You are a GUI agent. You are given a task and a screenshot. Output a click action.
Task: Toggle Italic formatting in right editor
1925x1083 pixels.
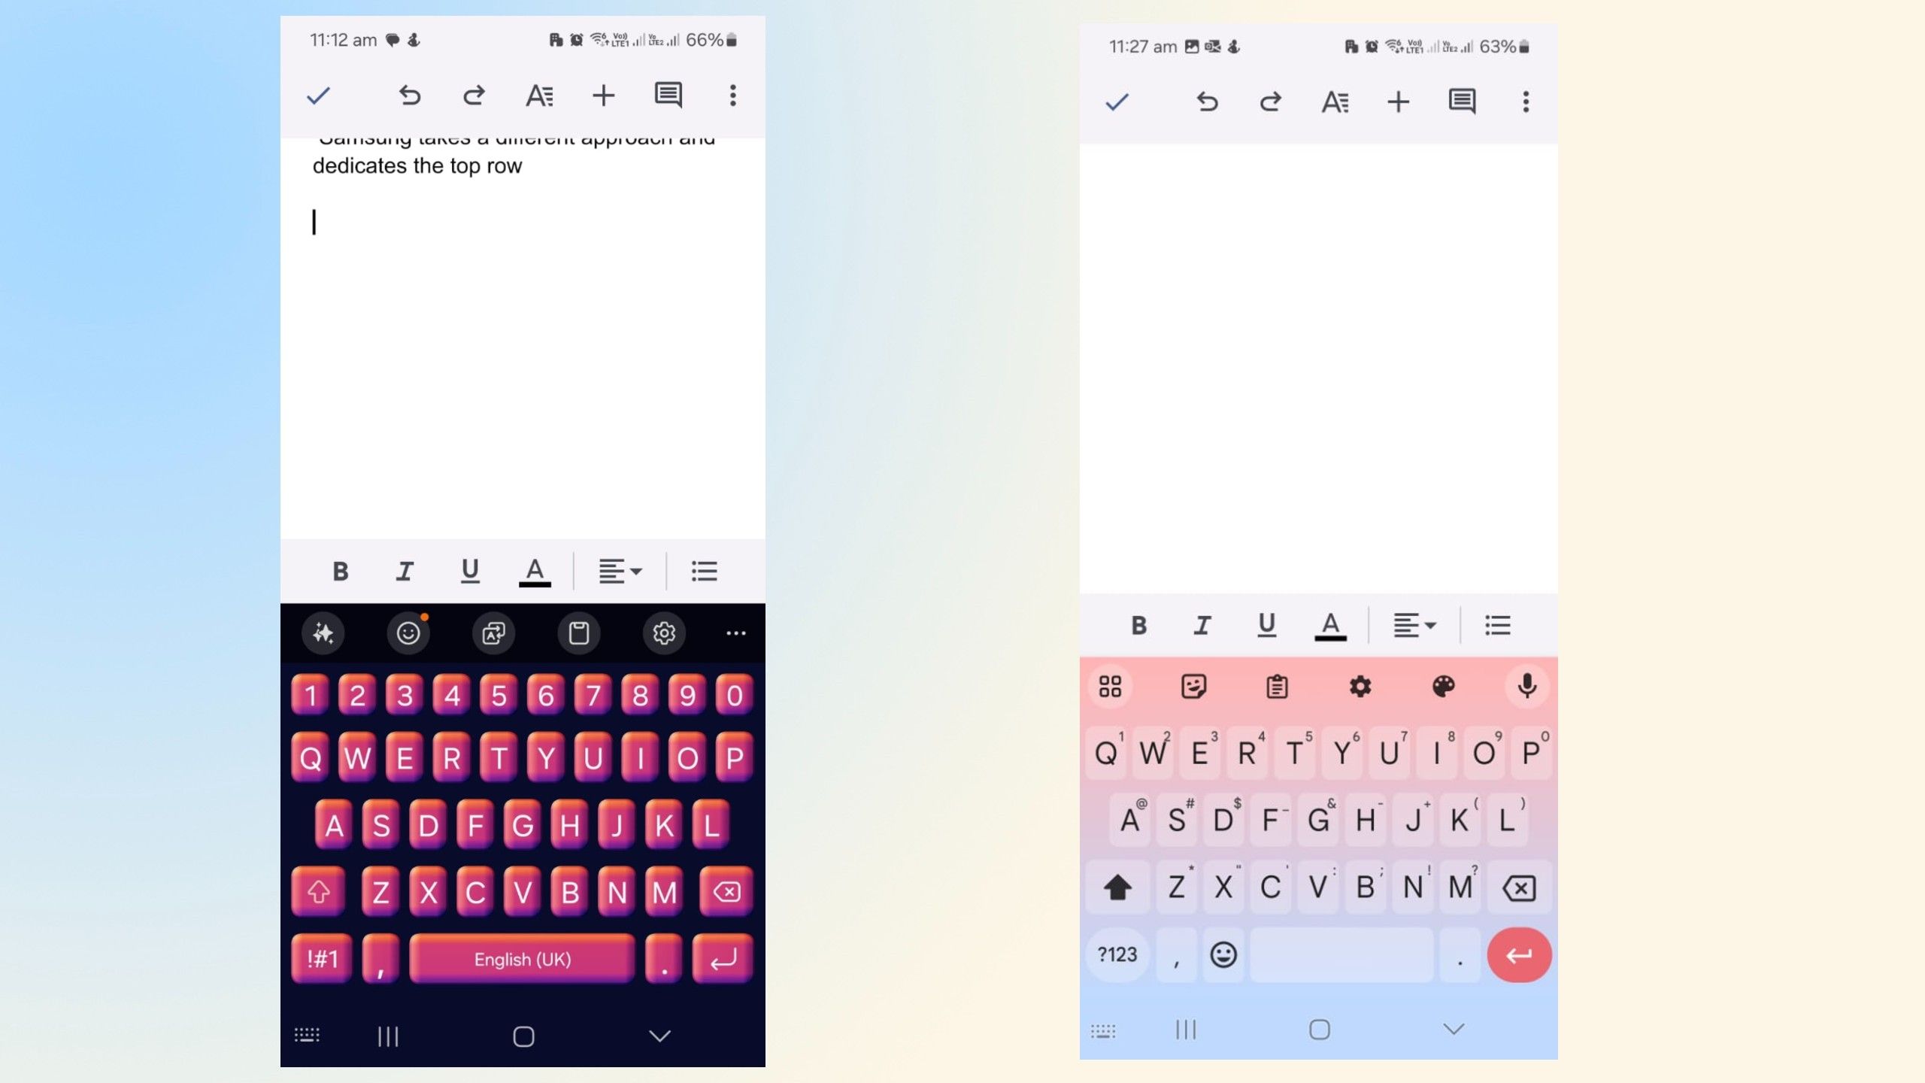coord(1199,626)
